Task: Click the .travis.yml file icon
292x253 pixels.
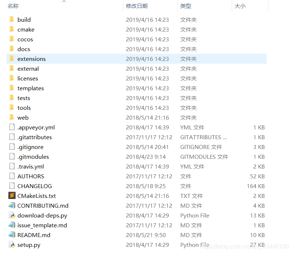Action: tap(12, 166)
